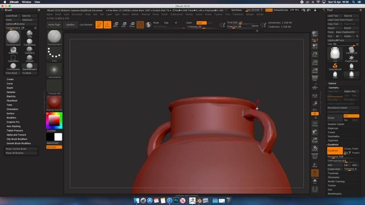Click the Xpose icon at shelf bottom

coord(315,189)
